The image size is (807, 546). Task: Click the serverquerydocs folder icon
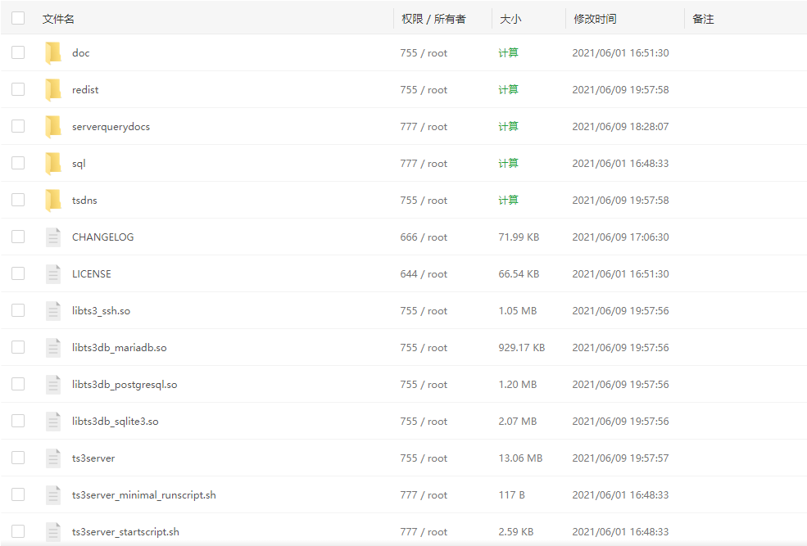(x=53, y=127)
